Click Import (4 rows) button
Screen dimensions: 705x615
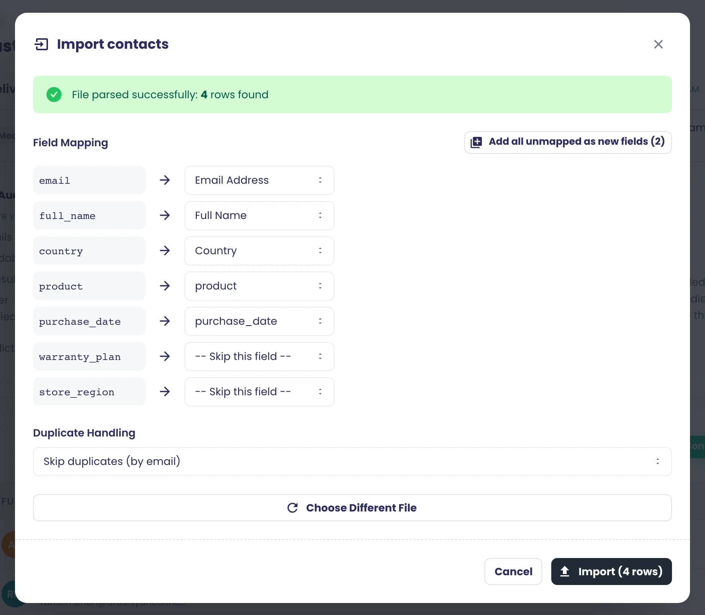[611, 571]
